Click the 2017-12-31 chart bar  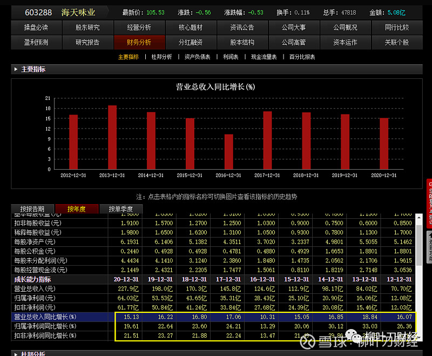click(267, 140)
